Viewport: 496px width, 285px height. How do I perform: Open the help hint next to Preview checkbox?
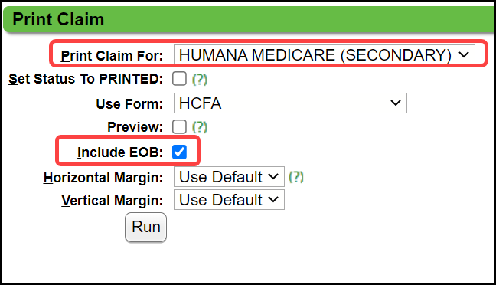click(200, 127)
